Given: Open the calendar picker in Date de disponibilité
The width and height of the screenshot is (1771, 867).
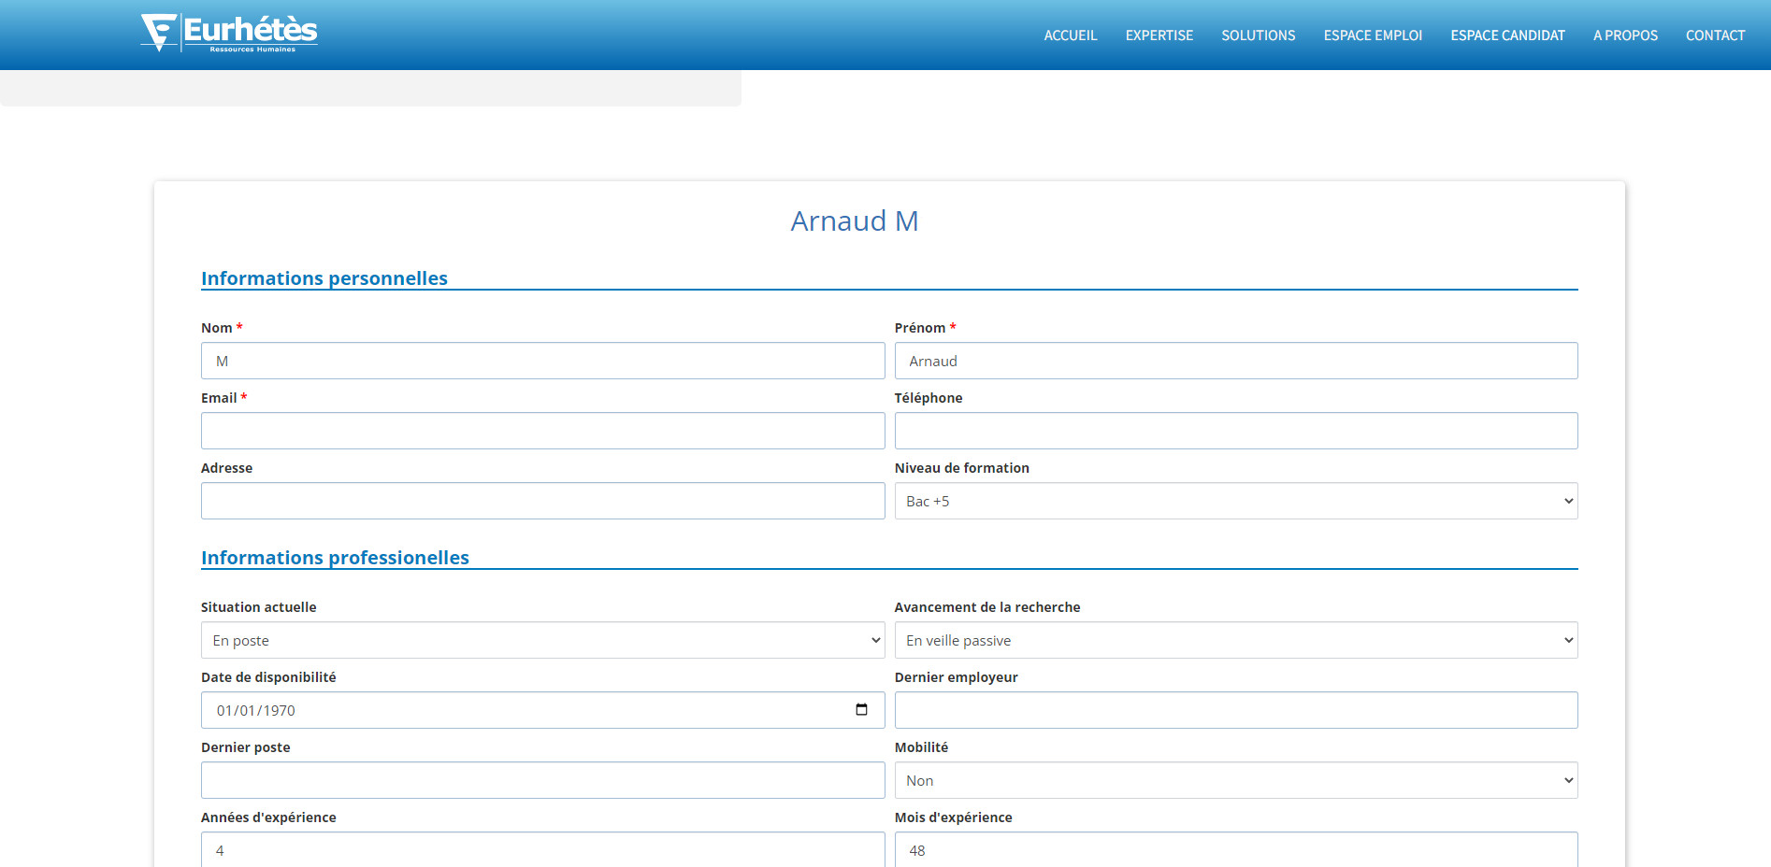Looking at the screenshot, I should [x=861, y=710].
